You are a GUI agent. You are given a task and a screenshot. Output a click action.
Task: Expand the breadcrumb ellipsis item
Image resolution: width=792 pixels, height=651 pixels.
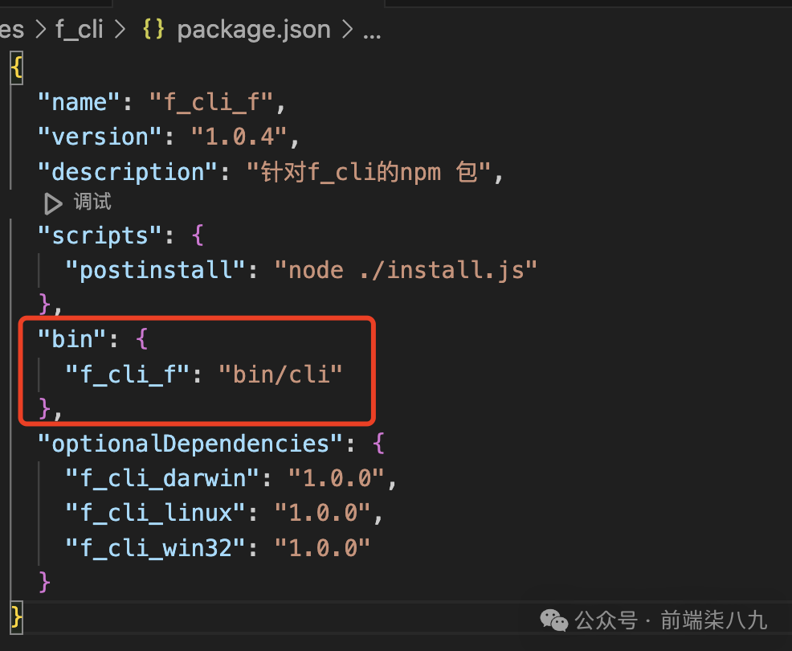(372, 31)
